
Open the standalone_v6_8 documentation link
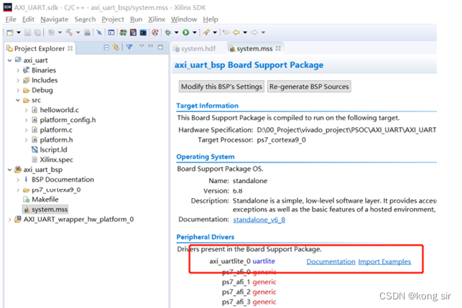click(259, 220)
